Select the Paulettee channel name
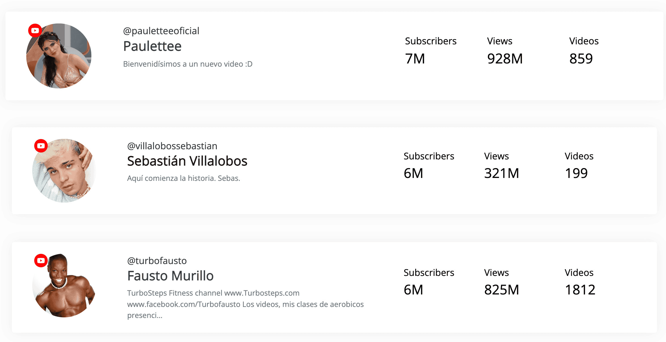The image size is (666, 342). pos(152,46)
